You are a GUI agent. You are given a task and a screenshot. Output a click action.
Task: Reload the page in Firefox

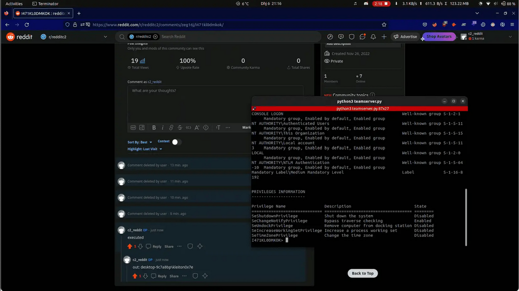pos(27,25)
